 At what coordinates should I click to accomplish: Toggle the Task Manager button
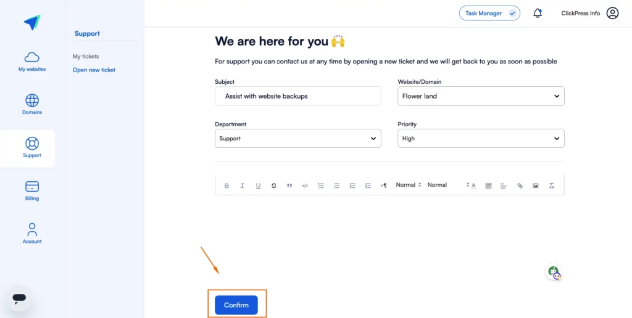coord(489,14)
